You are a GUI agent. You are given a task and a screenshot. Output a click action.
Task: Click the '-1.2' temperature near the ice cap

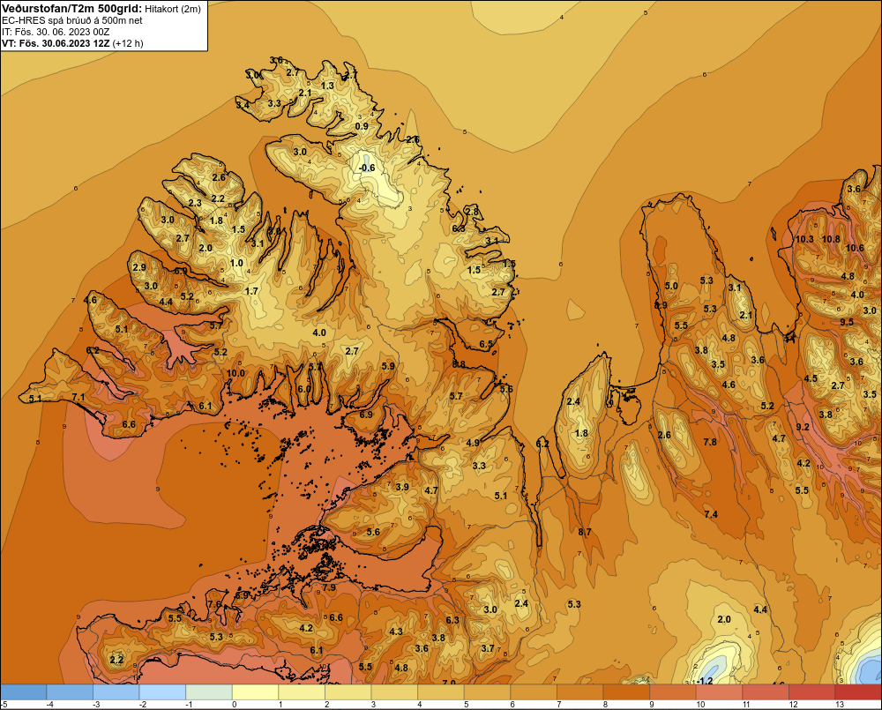click(x=705, y=681)
